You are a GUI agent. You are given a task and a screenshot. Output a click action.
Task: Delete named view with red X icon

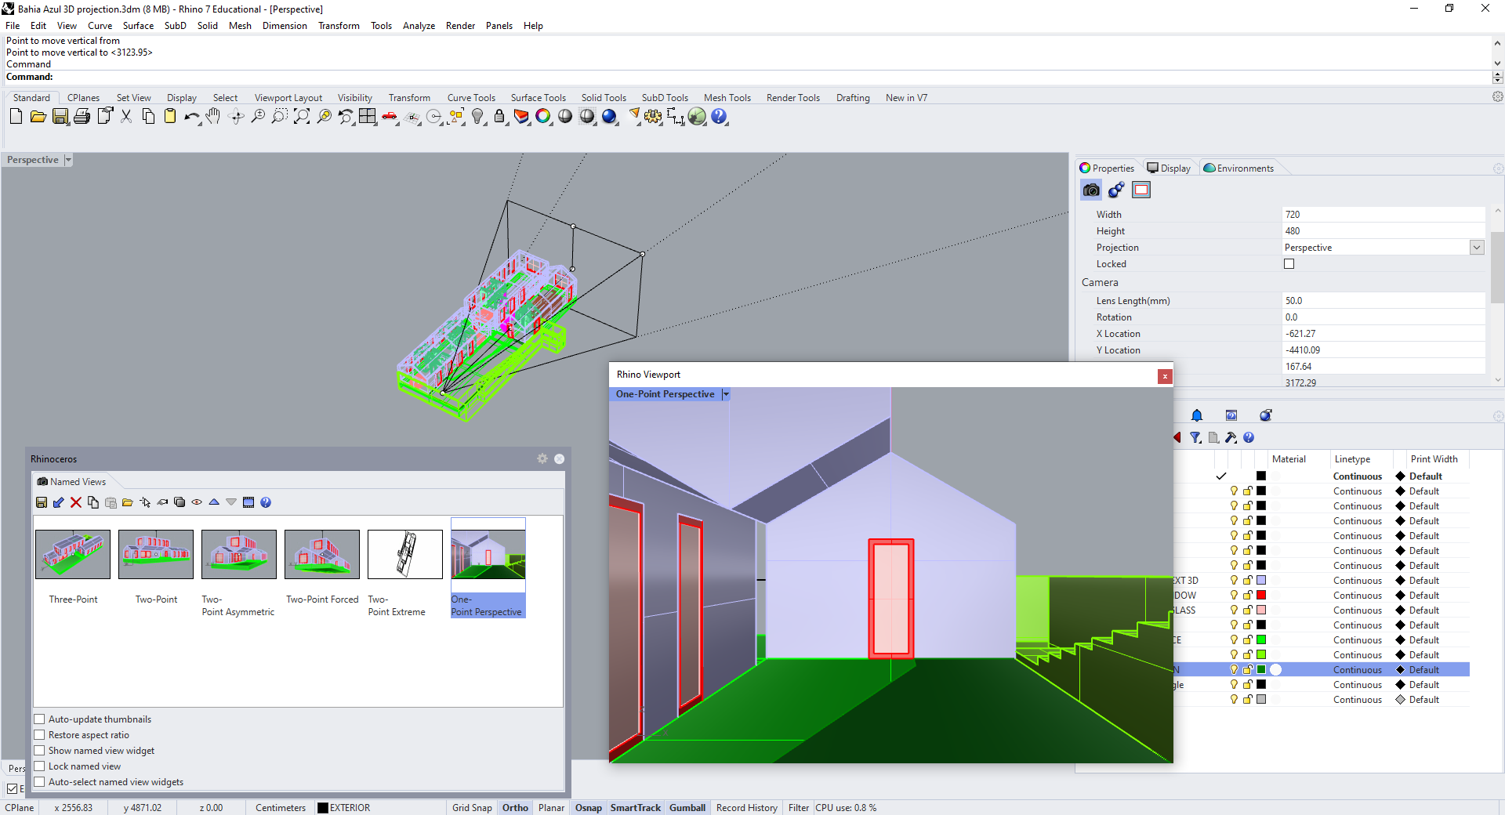(x=76, y=502)
